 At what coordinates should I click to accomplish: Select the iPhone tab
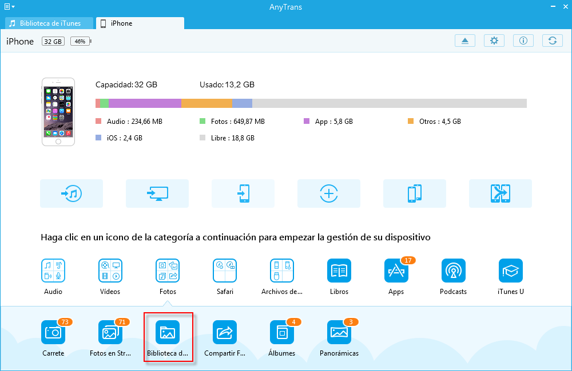coord(140,23)
